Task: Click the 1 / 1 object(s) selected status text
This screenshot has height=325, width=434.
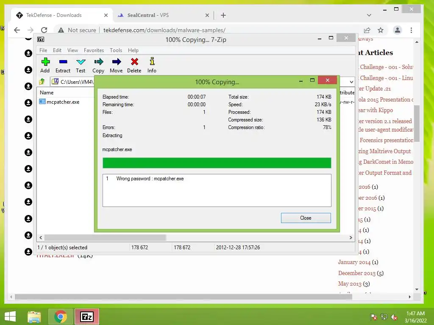Action: [x=62, y=247]
